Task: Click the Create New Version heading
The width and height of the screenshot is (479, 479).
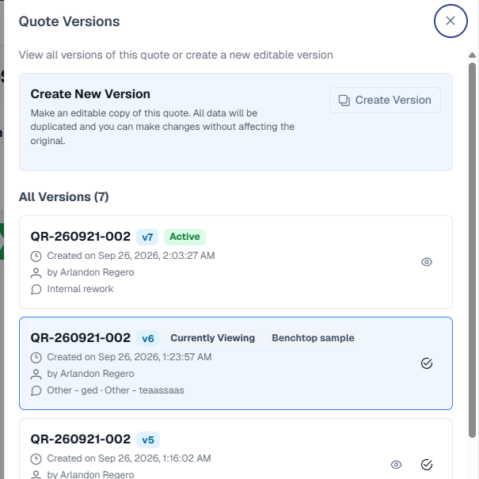Action: coord(90,93)
